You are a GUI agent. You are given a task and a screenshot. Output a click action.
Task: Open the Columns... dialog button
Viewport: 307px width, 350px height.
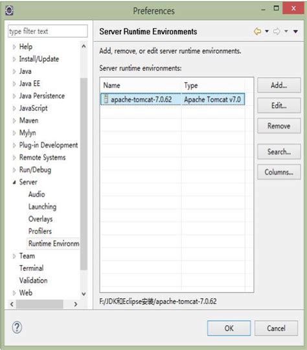(x=279, y=172)
